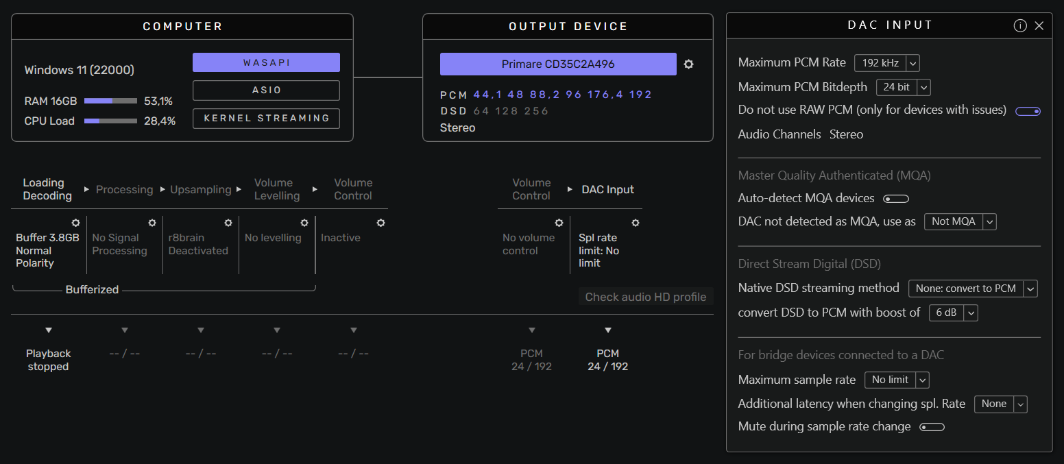
Task: Open the Not MQA dropdown
Action: tap(960, 221)
